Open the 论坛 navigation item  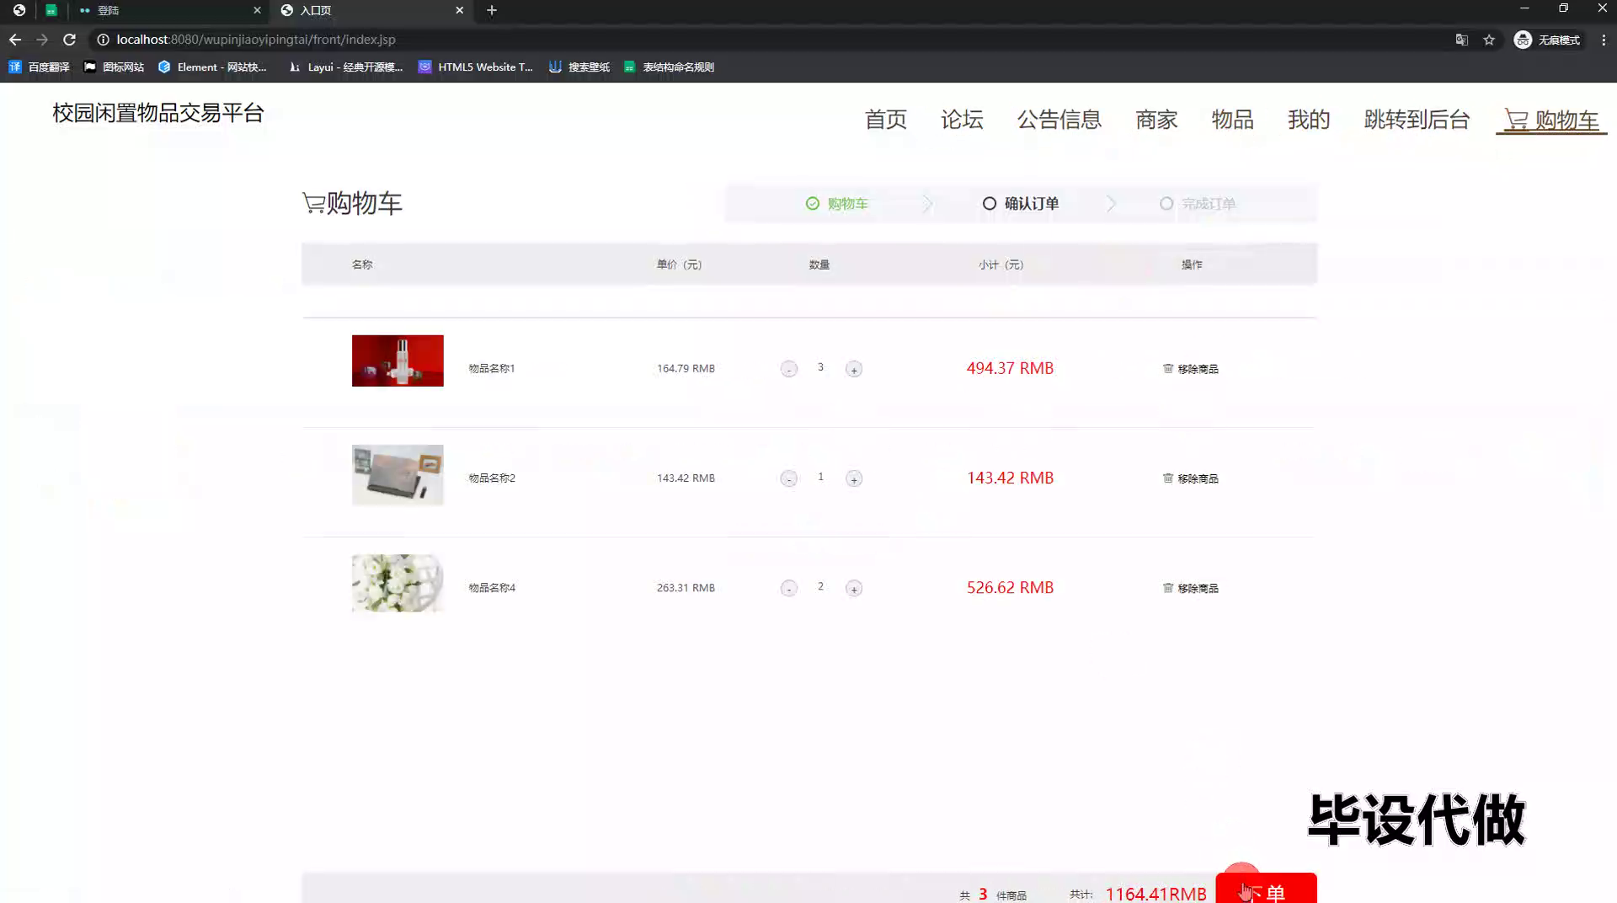click(962, 120)
